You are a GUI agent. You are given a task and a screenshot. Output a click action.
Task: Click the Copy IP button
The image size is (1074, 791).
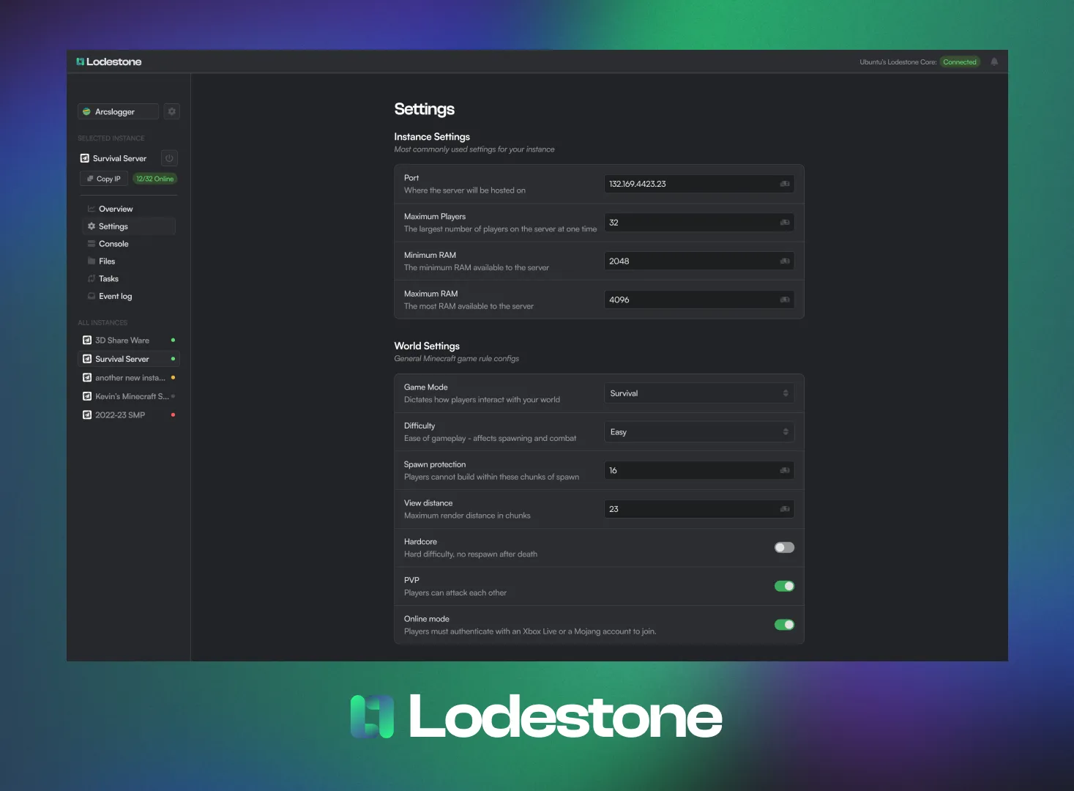click(x=103, y=178)
